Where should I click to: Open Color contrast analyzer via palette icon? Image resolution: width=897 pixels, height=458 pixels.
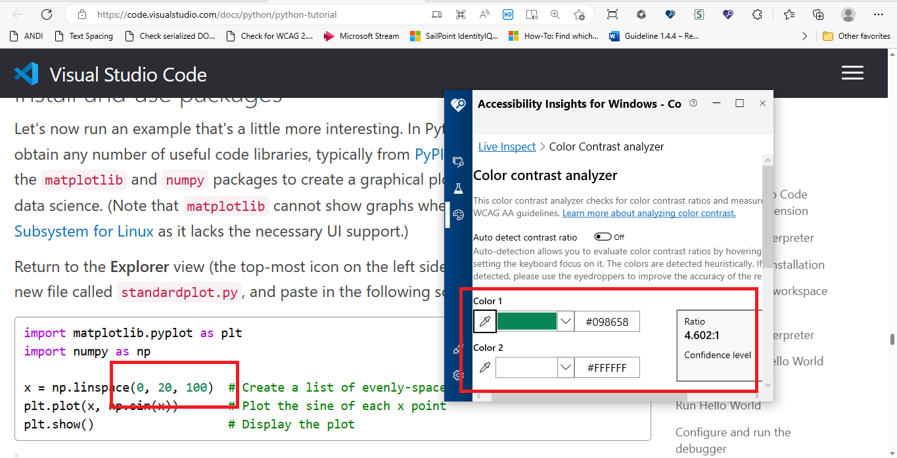(458, 214)
